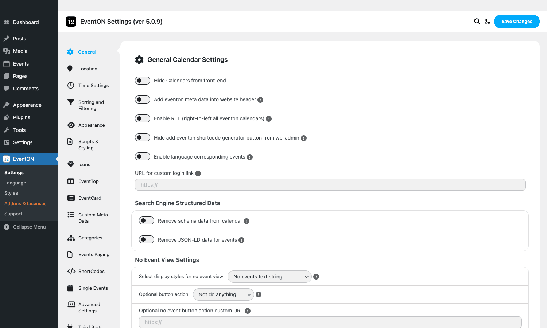The width and height of the screenshot is (547, 328).
Task: Click info icon beside Remove schema data option
Action: (x=247, y=221)
